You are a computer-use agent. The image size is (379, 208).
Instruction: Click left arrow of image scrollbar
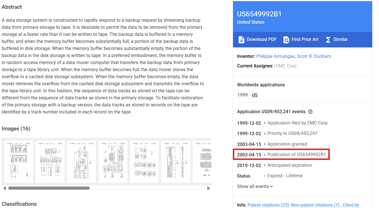pyautogui.click(x=5, y=188)
